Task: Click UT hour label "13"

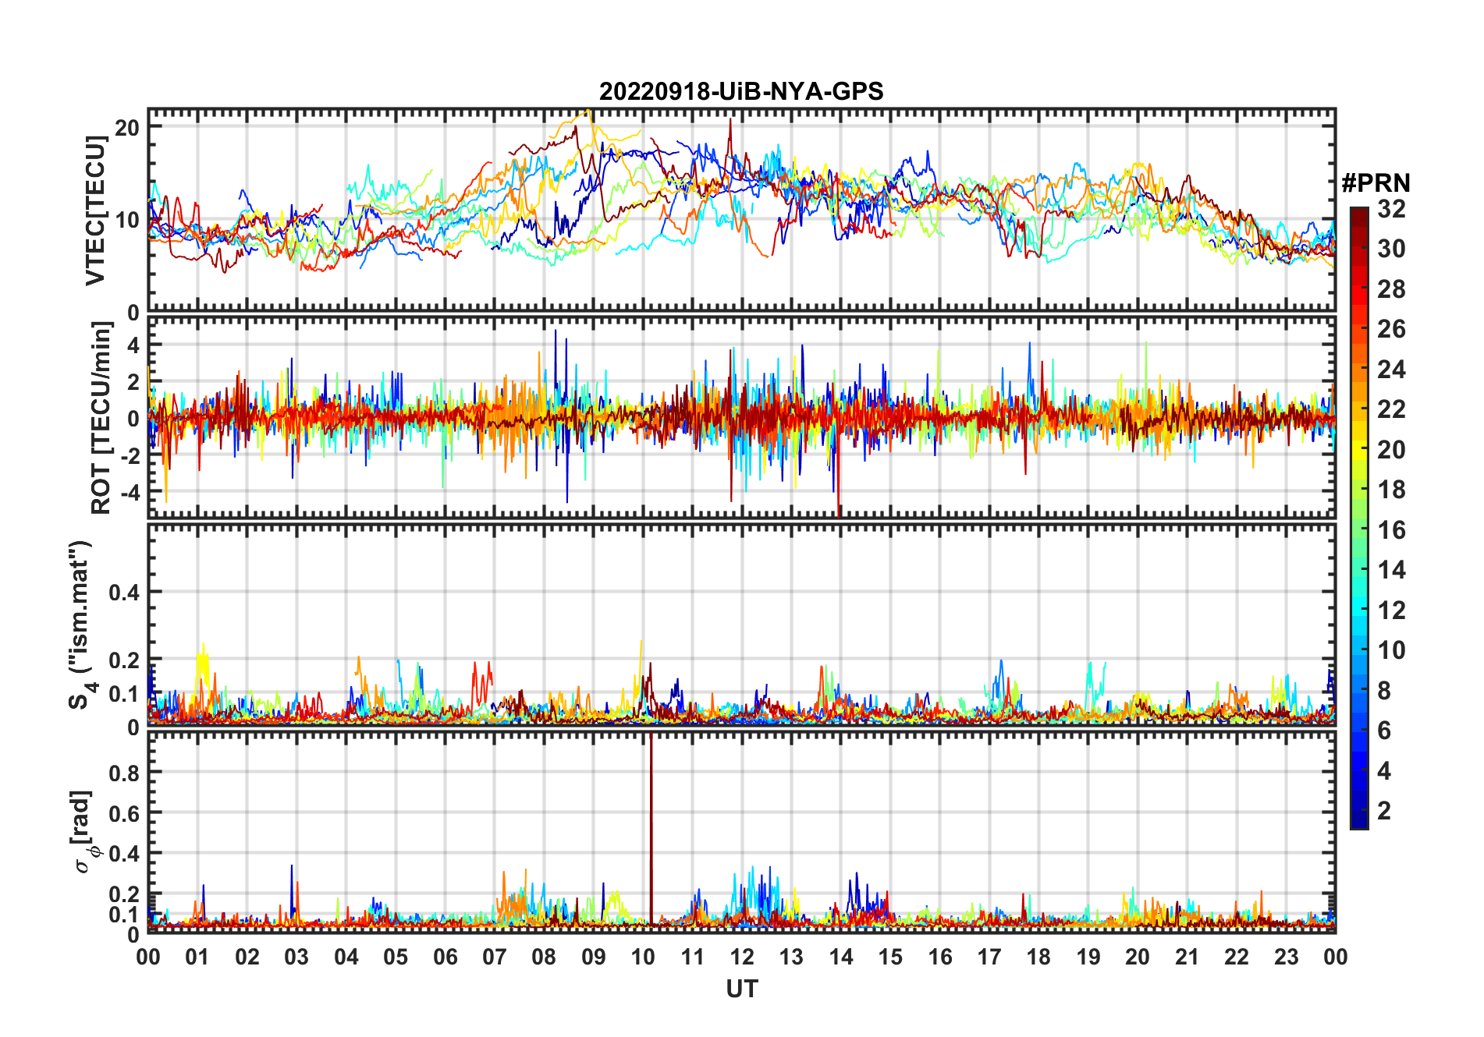Action: pos(791,957)
